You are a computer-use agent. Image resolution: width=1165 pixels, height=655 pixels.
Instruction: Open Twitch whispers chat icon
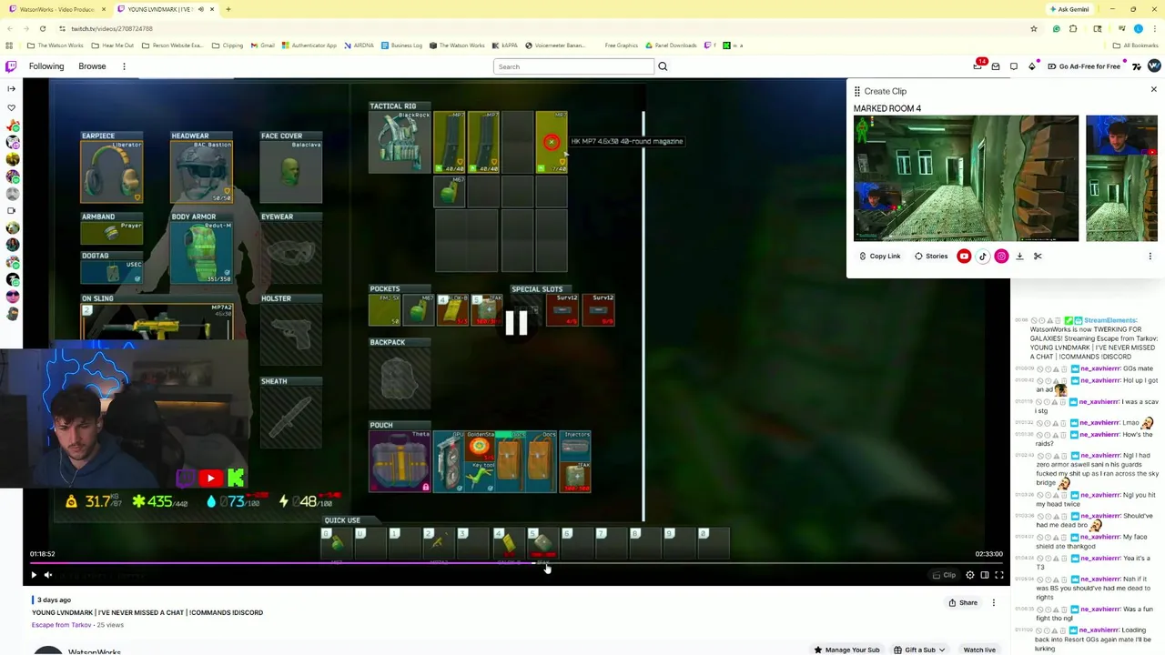tap(1014, 66)
